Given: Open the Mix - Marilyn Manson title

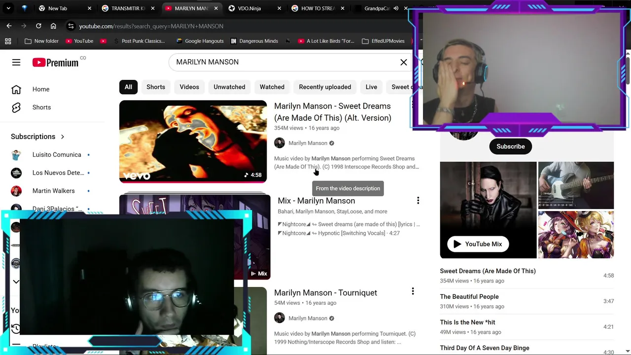Looking at the screenshot, I should click(x=316, y=201).
